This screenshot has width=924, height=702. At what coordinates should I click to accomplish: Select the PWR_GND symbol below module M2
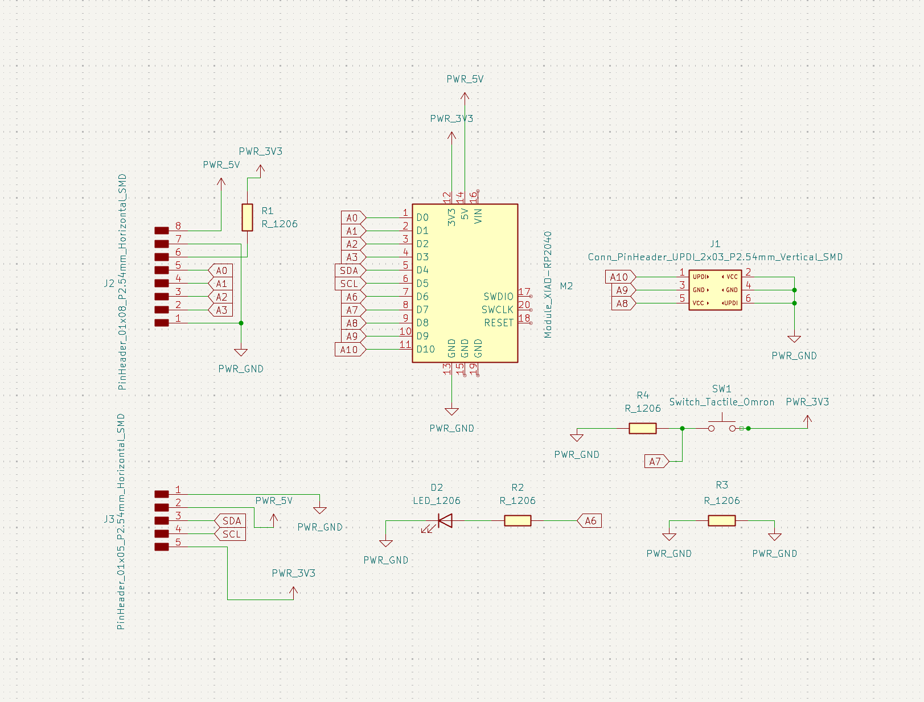(451, 412)
